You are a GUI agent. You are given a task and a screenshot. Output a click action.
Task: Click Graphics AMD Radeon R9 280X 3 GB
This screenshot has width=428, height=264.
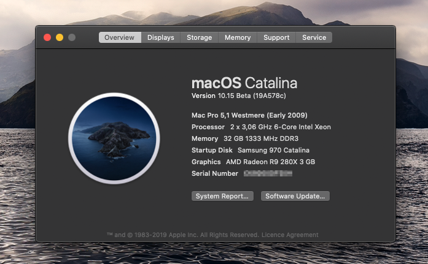(254, 162)
